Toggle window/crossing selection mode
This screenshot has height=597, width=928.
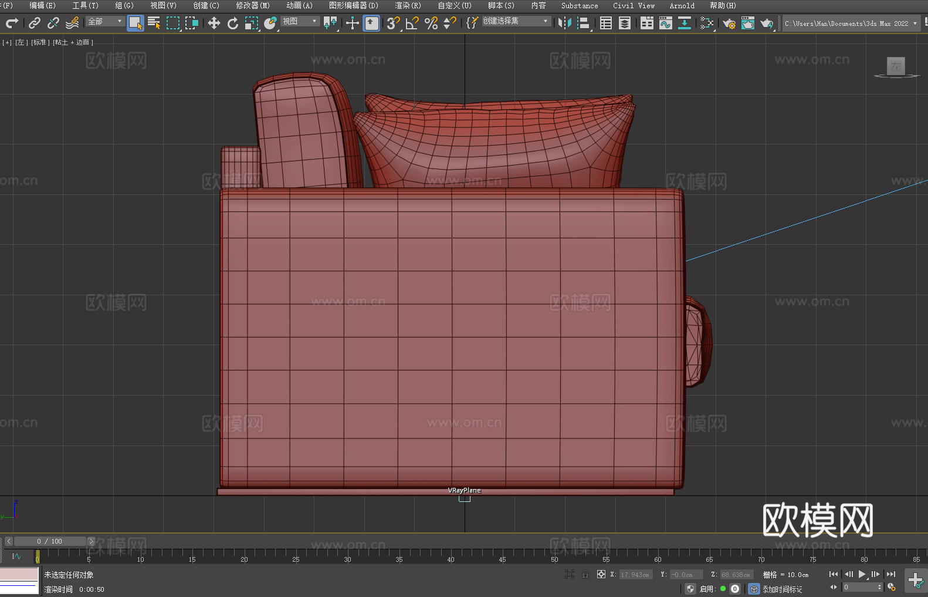(192, 23)
